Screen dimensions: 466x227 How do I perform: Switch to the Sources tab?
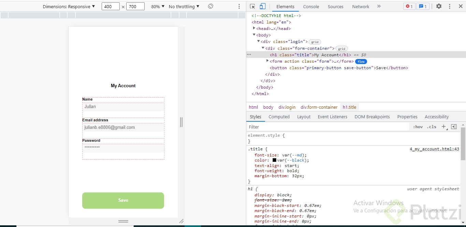tap(336, 6)
